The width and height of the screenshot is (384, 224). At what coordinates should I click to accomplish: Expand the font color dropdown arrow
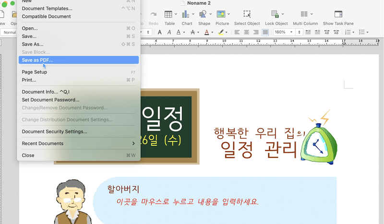(212, 32)
